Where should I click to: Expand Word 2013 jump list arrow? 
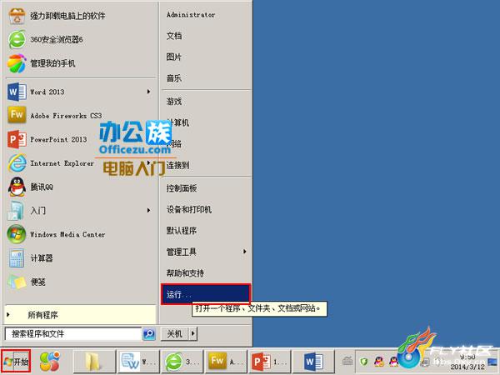click(x=148, y=92)
